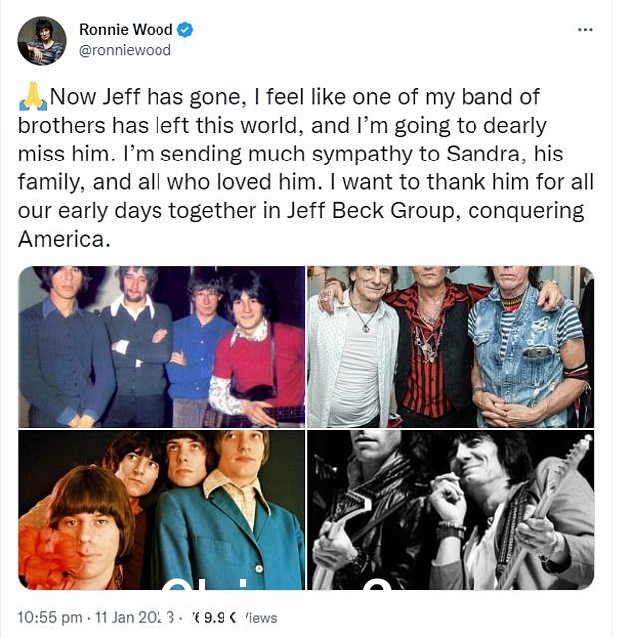
Task: Open the 10:55 pm tweet timestamp
Action: pyautogui.click(x=50, y=617)
